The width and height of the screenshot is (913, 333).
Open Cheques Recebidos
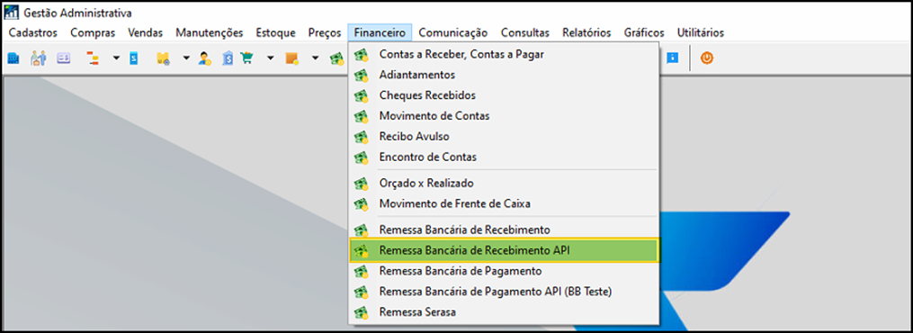coord(504,95)
